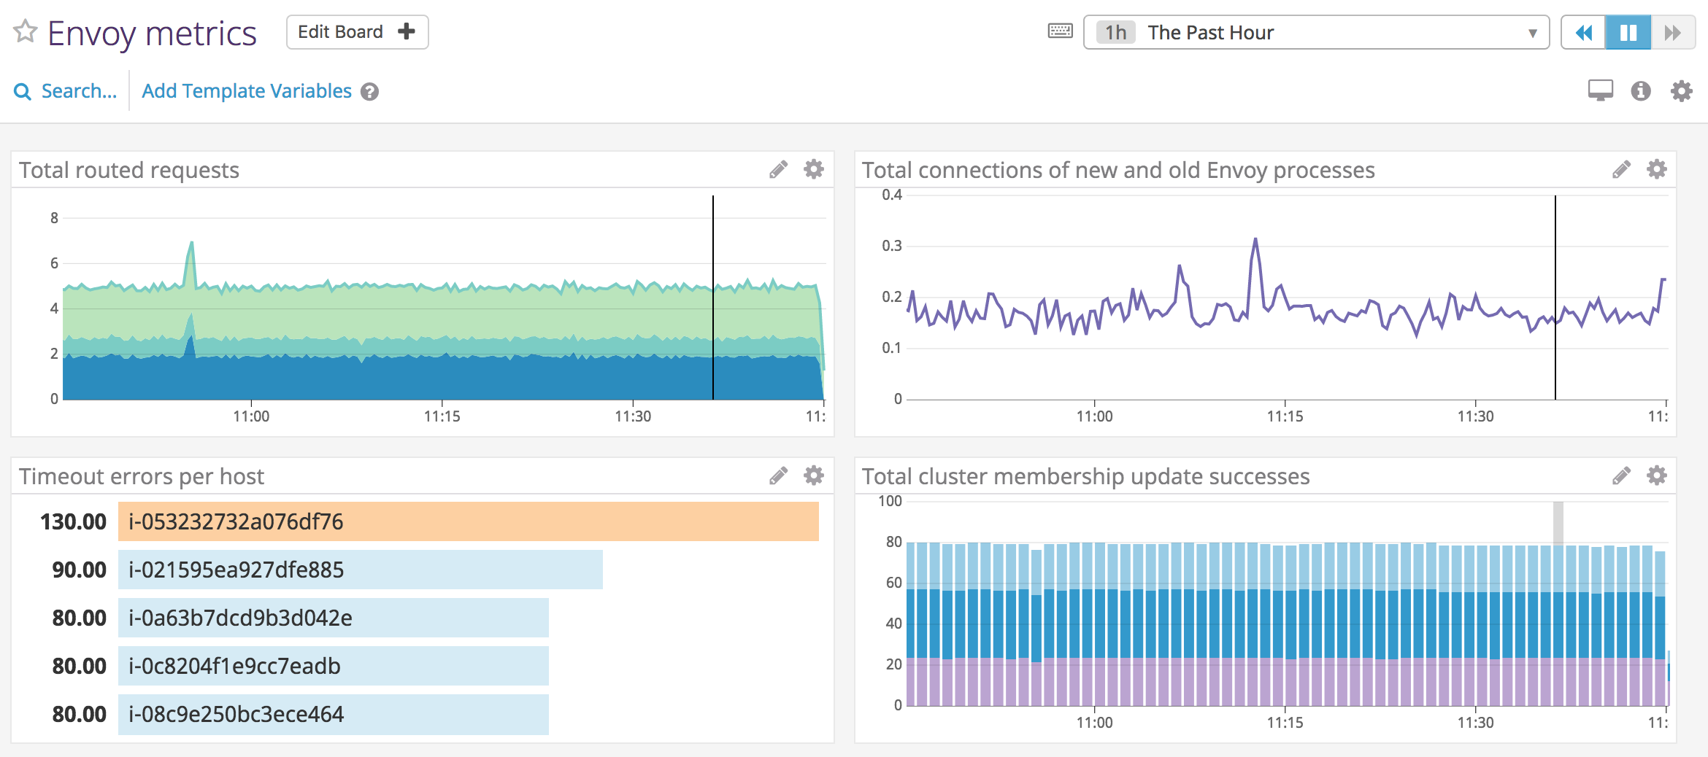
Task: Open keyboard shortcuts panel
Action: pos(1059,31)
